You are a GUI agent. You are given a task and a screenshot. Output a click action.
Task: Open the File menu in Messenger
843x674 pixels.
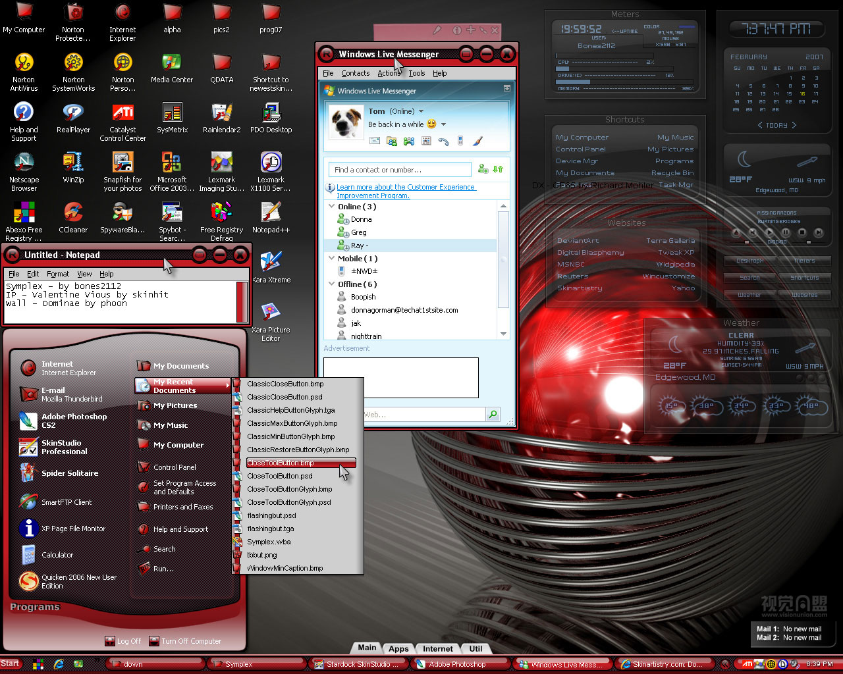tap(328, 73)
